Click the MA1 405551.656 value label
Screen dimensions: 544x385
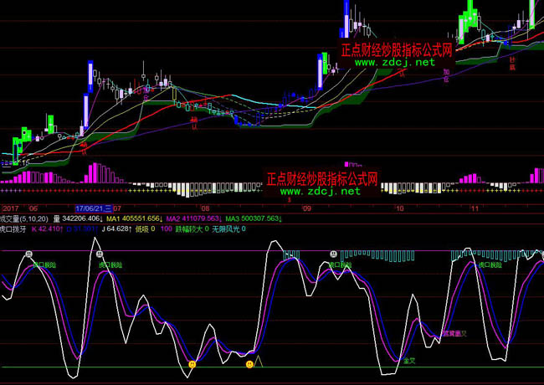(x=130, y=218)
